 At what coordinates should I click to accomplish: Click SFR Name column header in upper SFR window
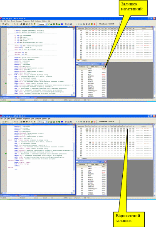(x=94, y=67)
